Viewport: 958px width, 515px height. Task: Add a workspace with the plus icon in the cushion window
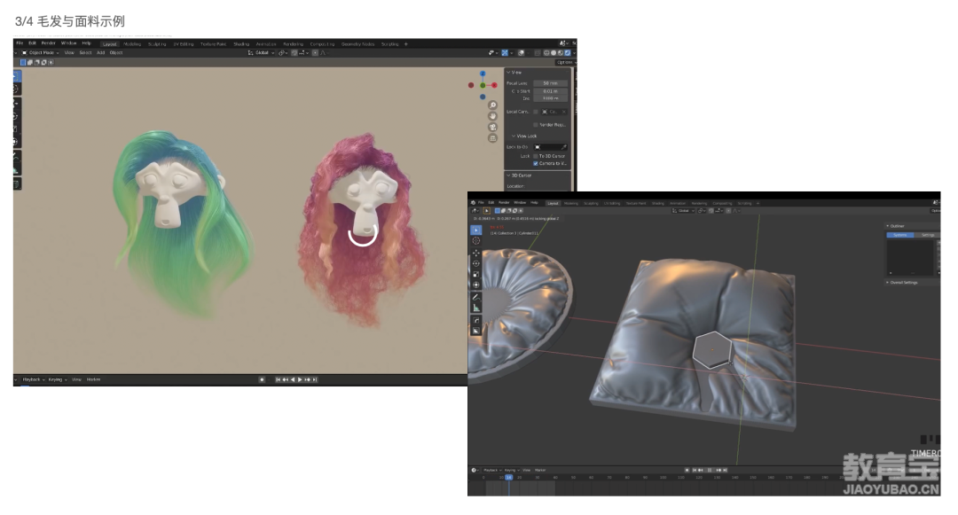pyautogui.click(x=758, y=203)
